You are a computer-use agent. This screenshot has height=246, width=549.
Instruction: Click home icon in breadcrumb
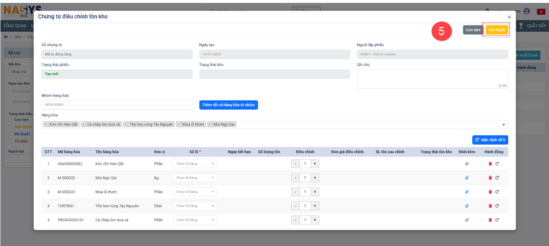6,37
